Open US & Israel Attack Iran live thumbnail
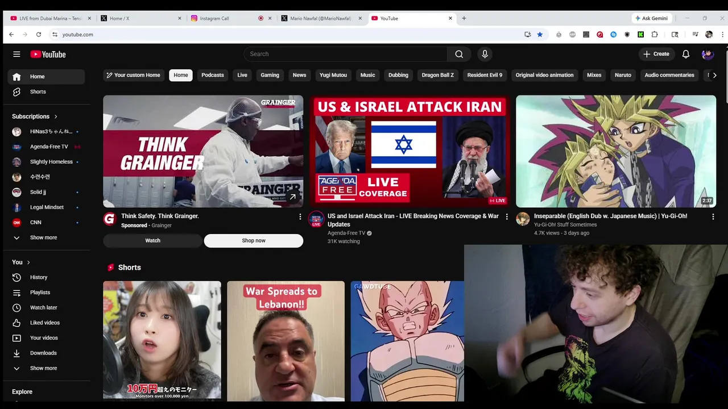Screen dimensions: 728x409 click(409, 151)
